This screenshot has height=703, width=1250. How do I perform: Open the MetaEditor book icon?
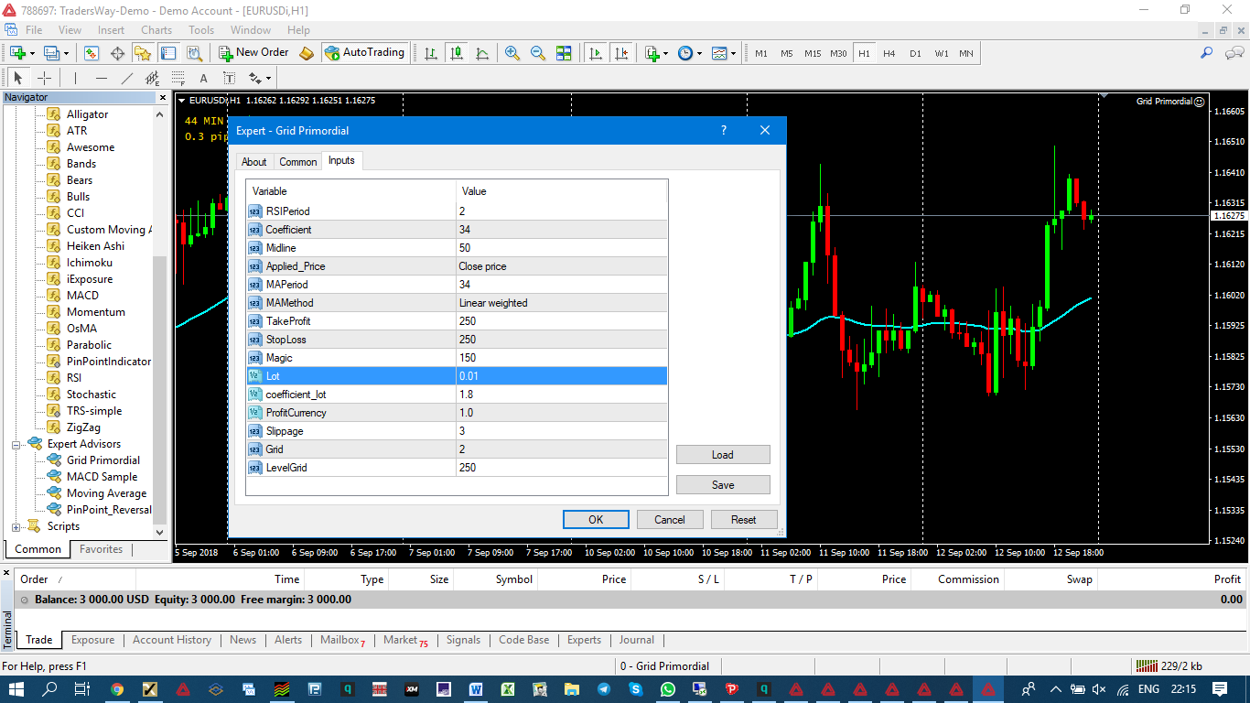pos(307,53)
